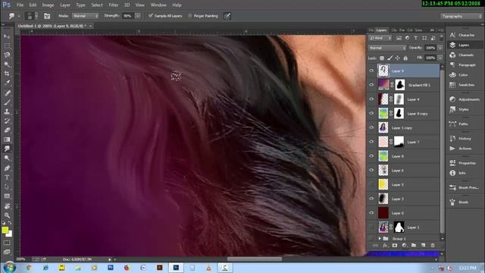
Task: Open the tool preset picker arrow
Action: pyautogui.click(x=19, y=16)
